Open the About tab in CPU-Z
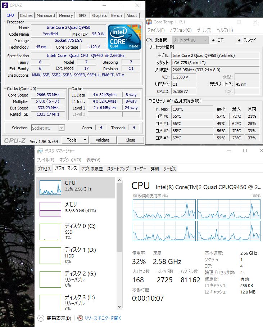This screenshot has width=263, height=327. (132, 15)
